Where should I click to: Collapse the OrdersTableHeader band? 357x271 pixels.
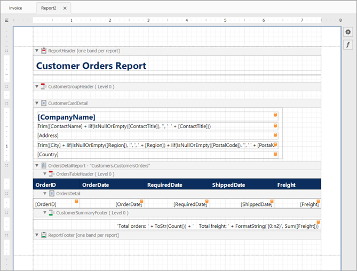[45, 174]
